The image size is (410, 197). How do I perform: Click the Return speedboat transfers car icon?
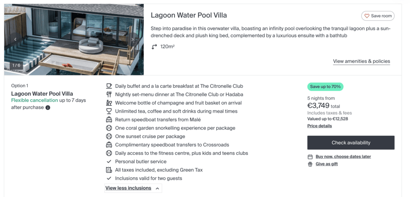click(109, 120)
